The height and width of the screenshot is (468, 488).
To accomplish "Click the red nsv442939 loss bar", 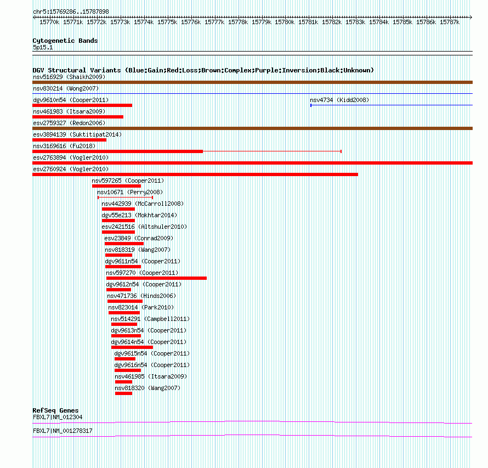I will click(118, 209).
